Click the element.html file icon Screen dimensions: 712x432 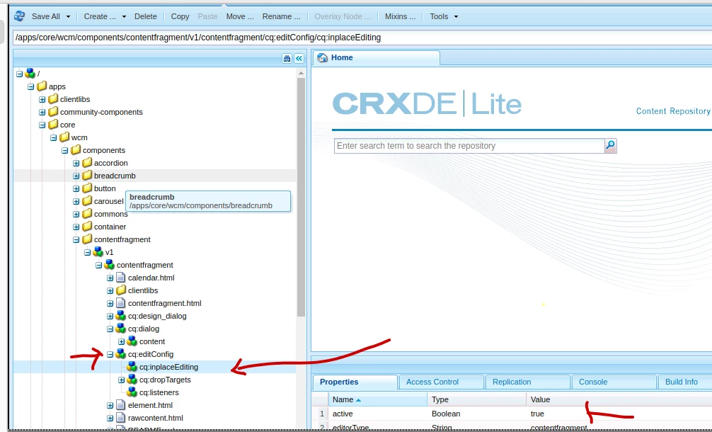[120, 404]
